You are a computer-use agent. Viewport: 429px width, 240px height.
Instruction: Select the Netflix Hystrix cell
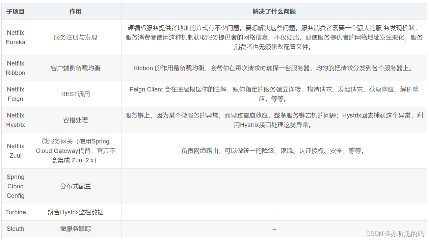tap(16, 120)
